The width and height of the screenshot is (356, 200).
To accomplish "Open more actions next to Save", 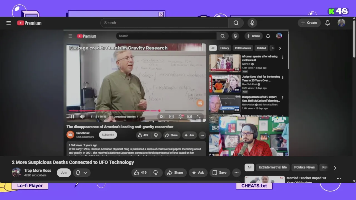I will 236,172.
